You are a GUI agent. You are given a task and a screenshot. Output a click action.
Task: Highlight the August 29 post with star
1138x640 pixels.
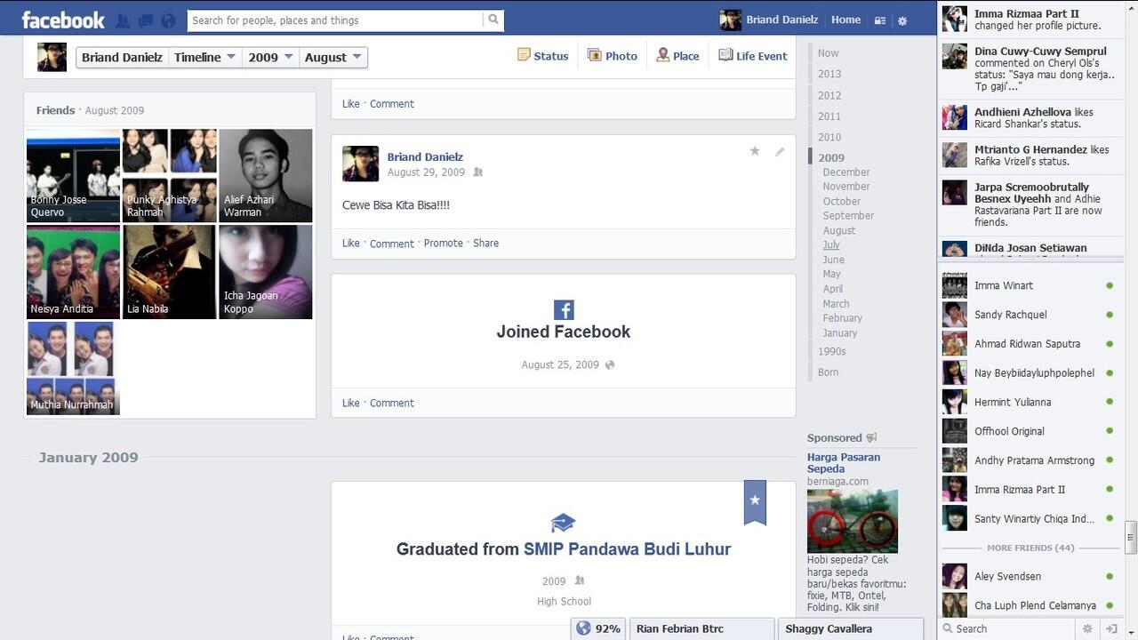click(755, 151)
